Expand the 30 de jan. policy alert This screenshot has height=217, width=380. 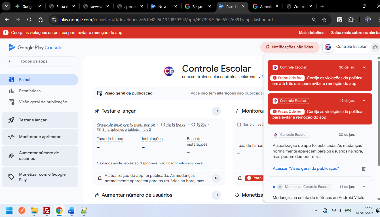364,67
